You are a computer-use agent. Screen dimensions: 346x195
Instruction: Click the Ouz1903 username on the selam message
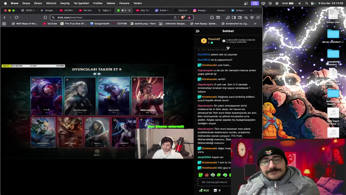(203, 54)
